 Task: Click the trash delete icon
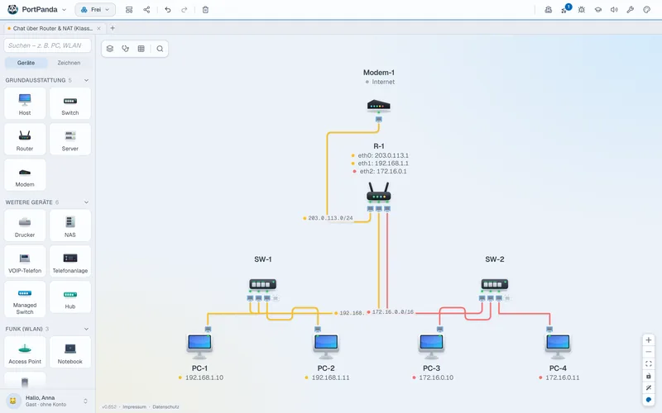[205, 10]
